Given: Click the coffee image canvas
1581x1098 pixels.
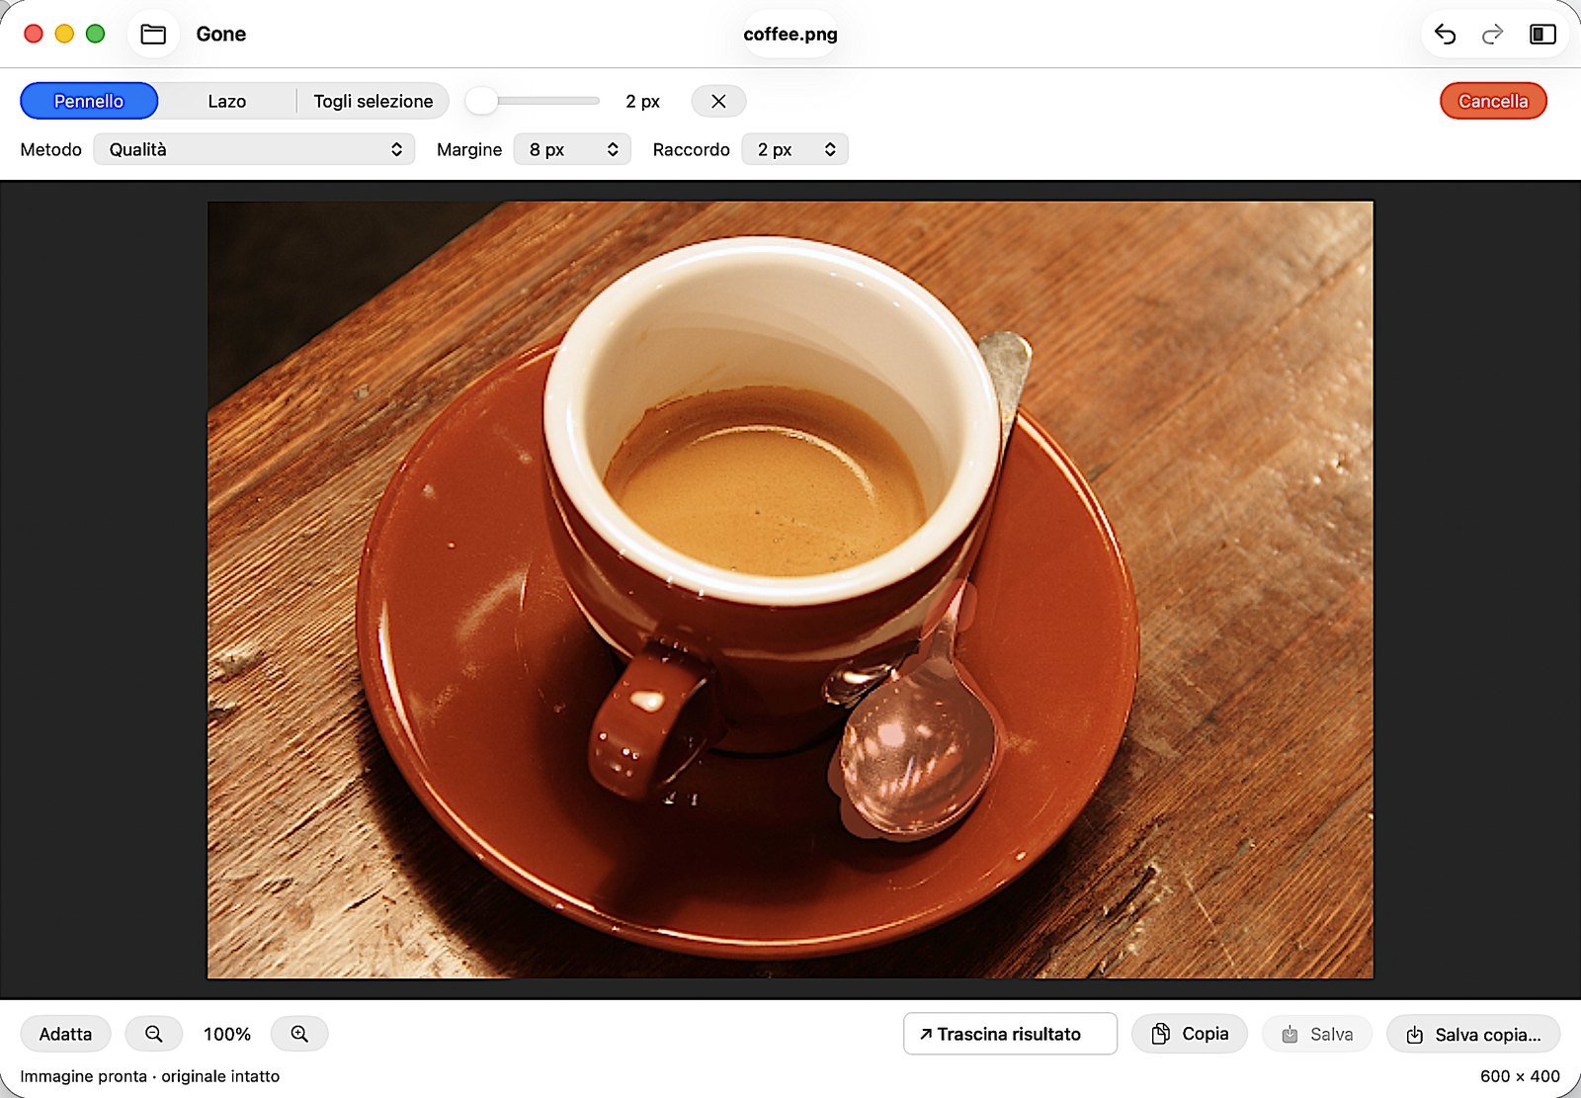Looking at the screenshot, I should [790, 590].
